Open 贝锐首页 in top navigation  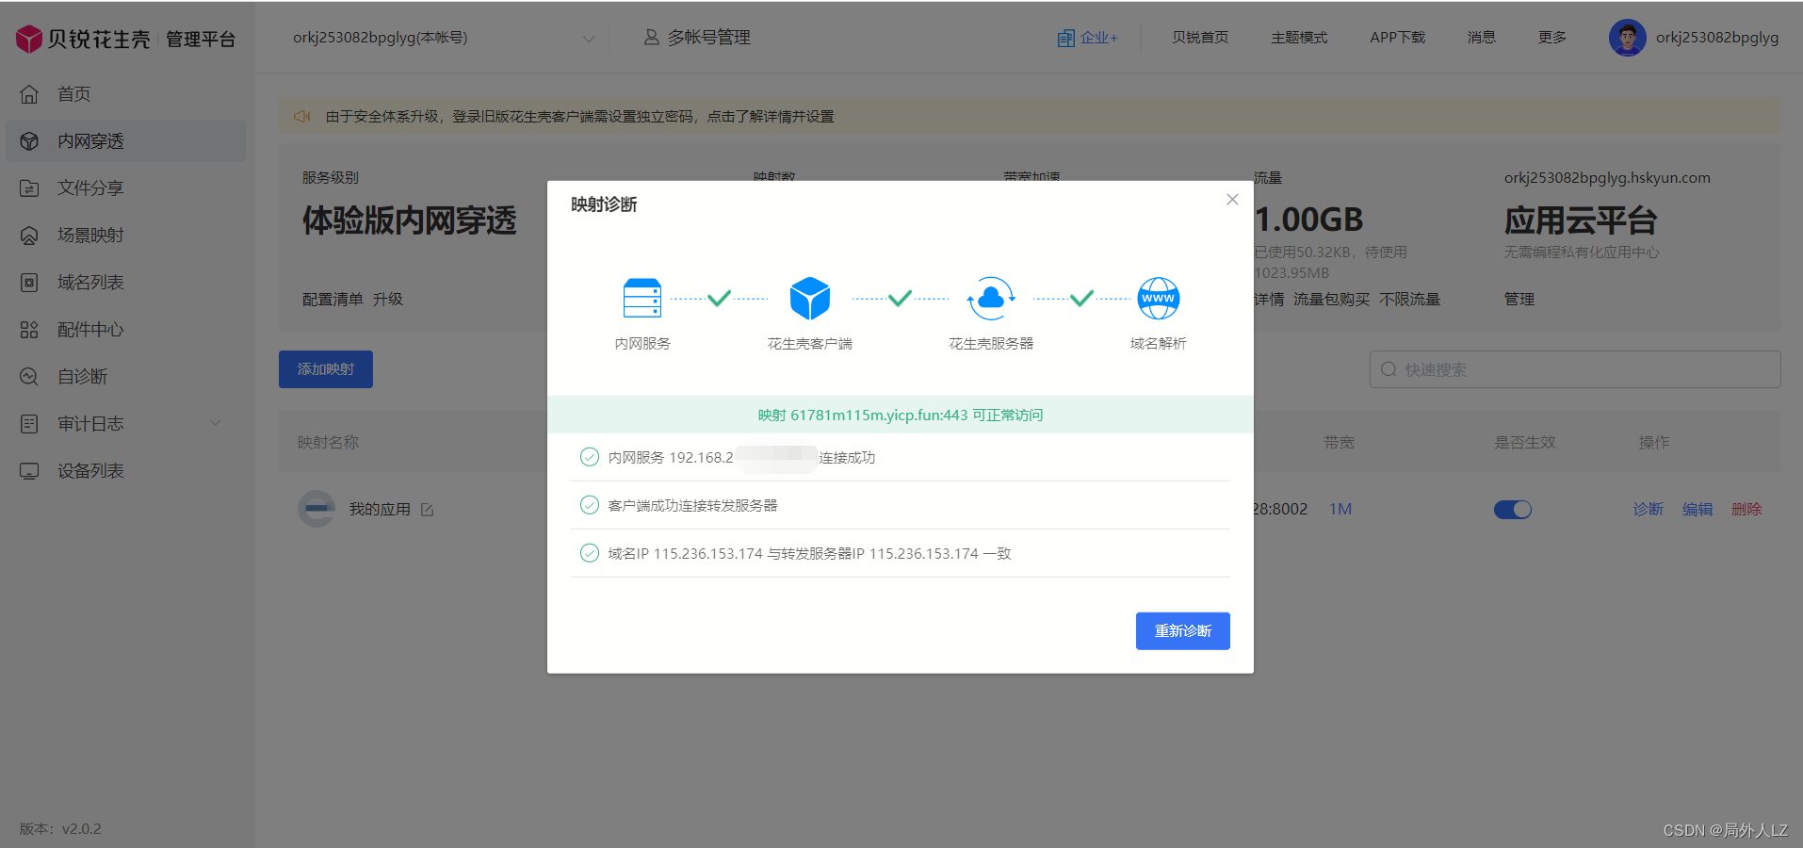point(1200,38)
